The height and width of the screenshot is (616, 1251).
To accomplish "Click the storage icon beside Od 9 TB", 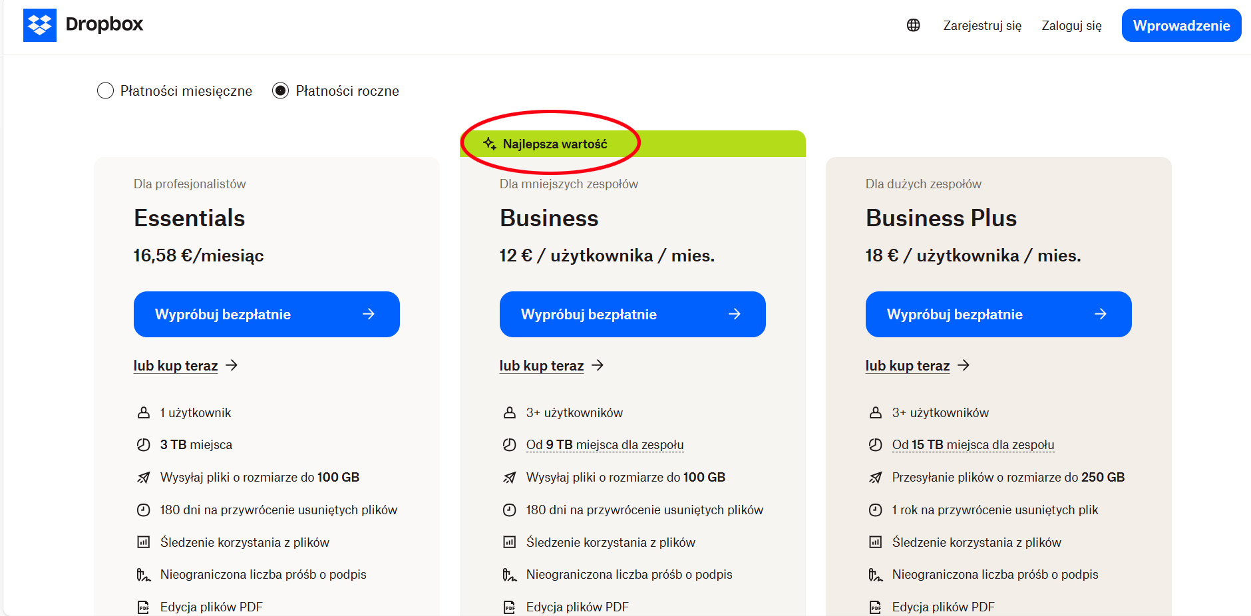I will click(510, 445).
